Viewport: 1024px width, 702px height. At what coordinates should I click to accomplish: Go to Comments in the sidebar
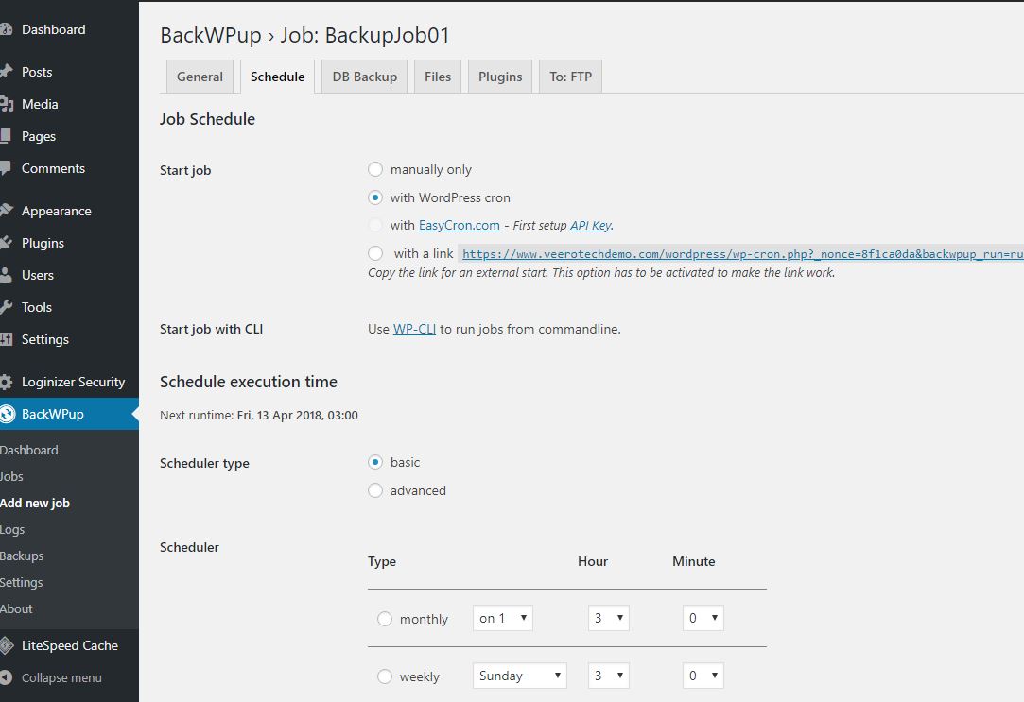[x=54, y=167]
